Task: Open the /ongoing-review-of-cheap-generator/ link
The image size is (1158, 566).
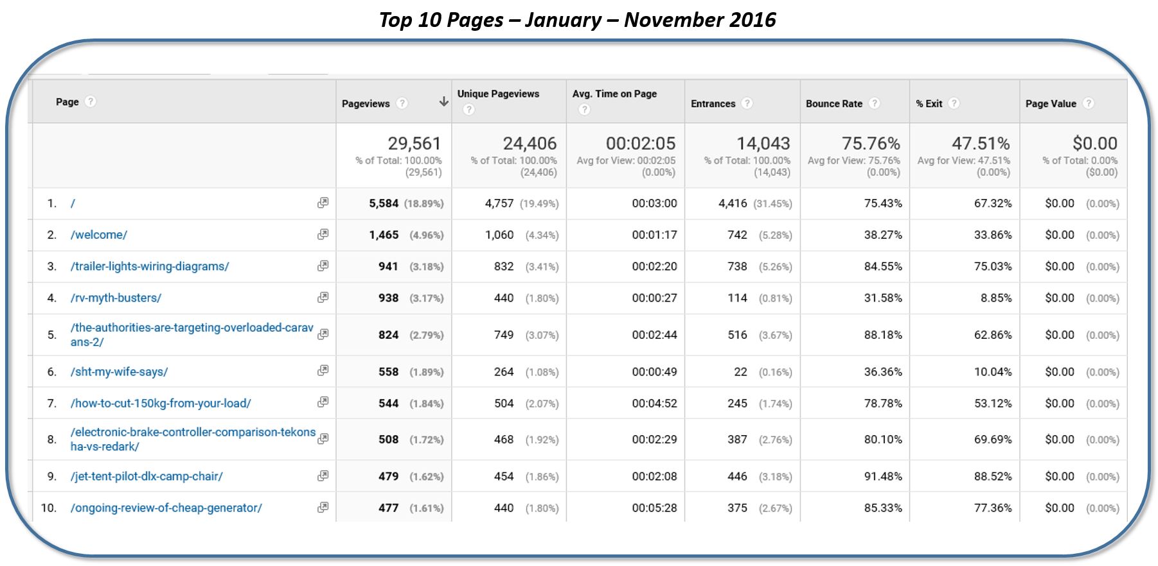Action: tap(166, 508)
